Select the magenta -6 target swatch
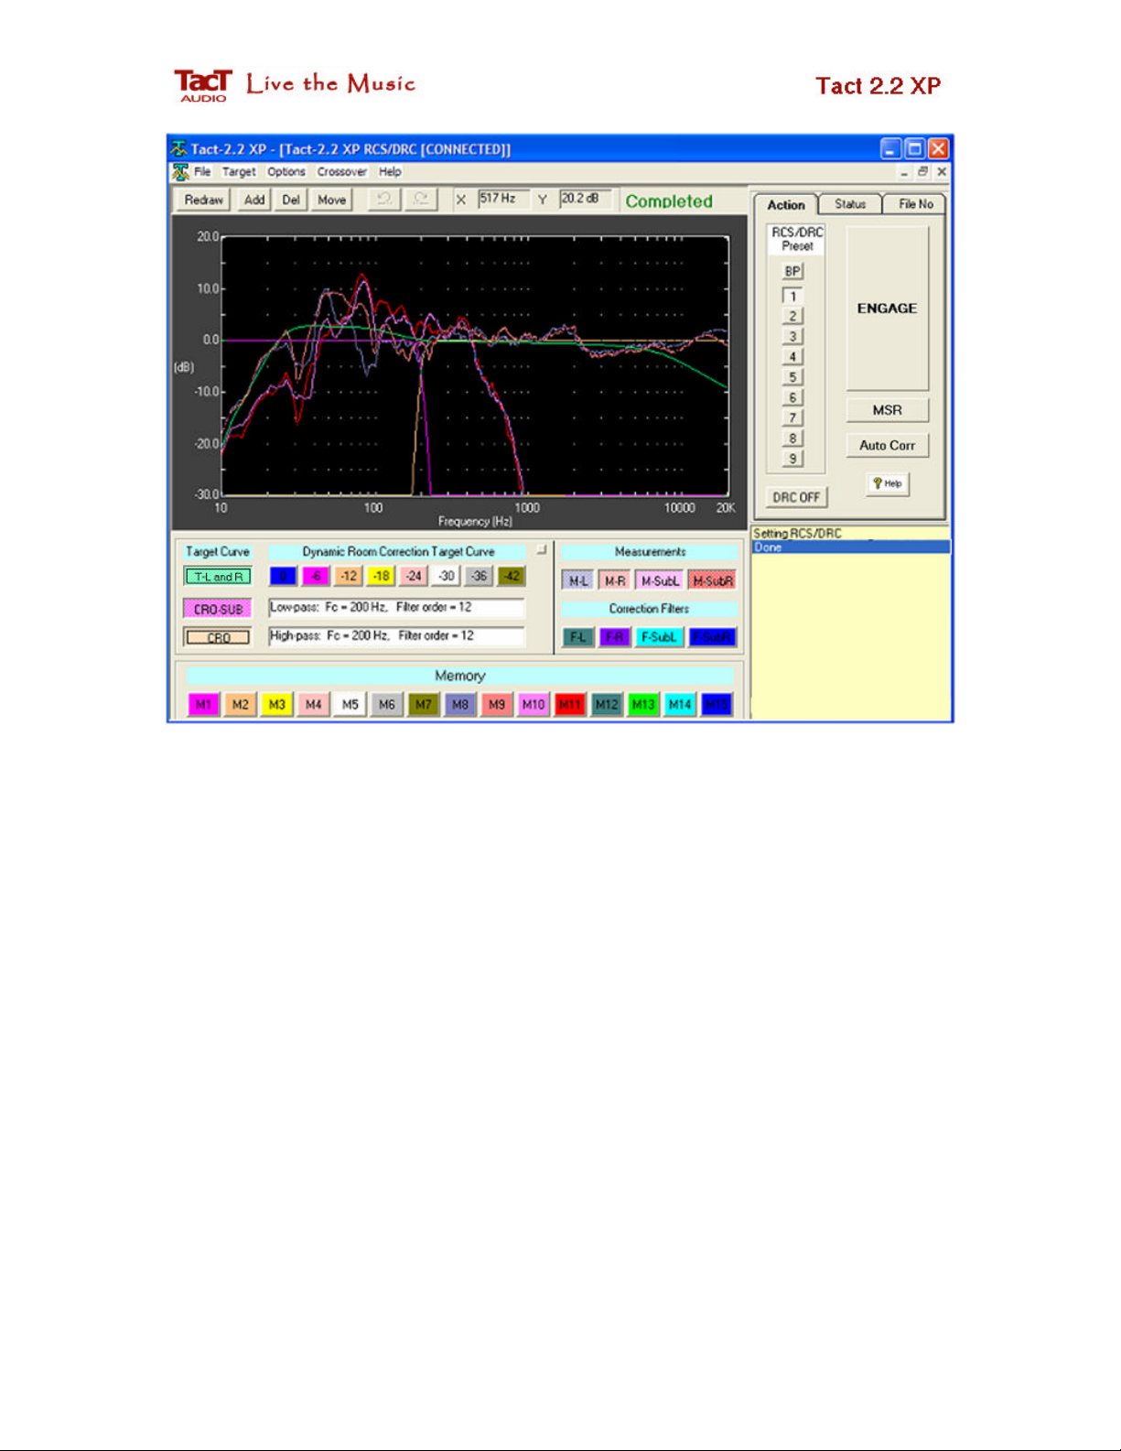The image size is (1121, 1451). [316, 577]
